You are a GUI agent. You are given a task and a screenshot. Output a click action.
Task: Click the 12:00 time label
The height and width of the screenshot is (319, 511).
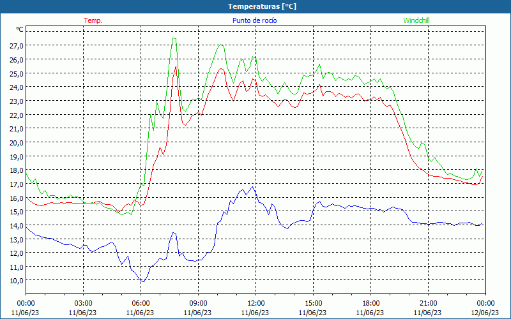pyautogui.click(x=256, y=303)
